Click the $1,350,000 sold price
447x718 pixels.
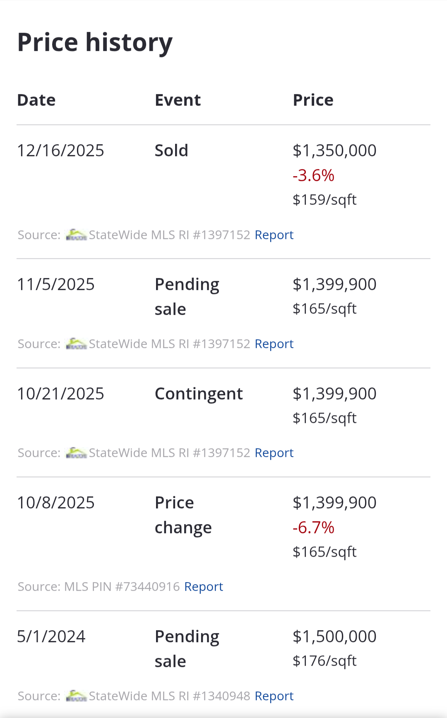coord(334,150)
